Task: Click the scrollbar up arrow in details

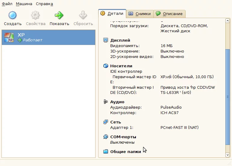Action: 227,21
